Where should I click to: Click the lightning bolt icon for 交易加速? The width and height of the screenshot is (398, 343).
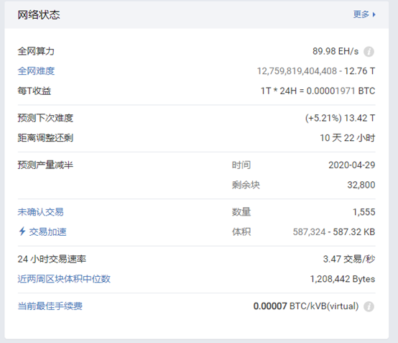tap(22, 232)
